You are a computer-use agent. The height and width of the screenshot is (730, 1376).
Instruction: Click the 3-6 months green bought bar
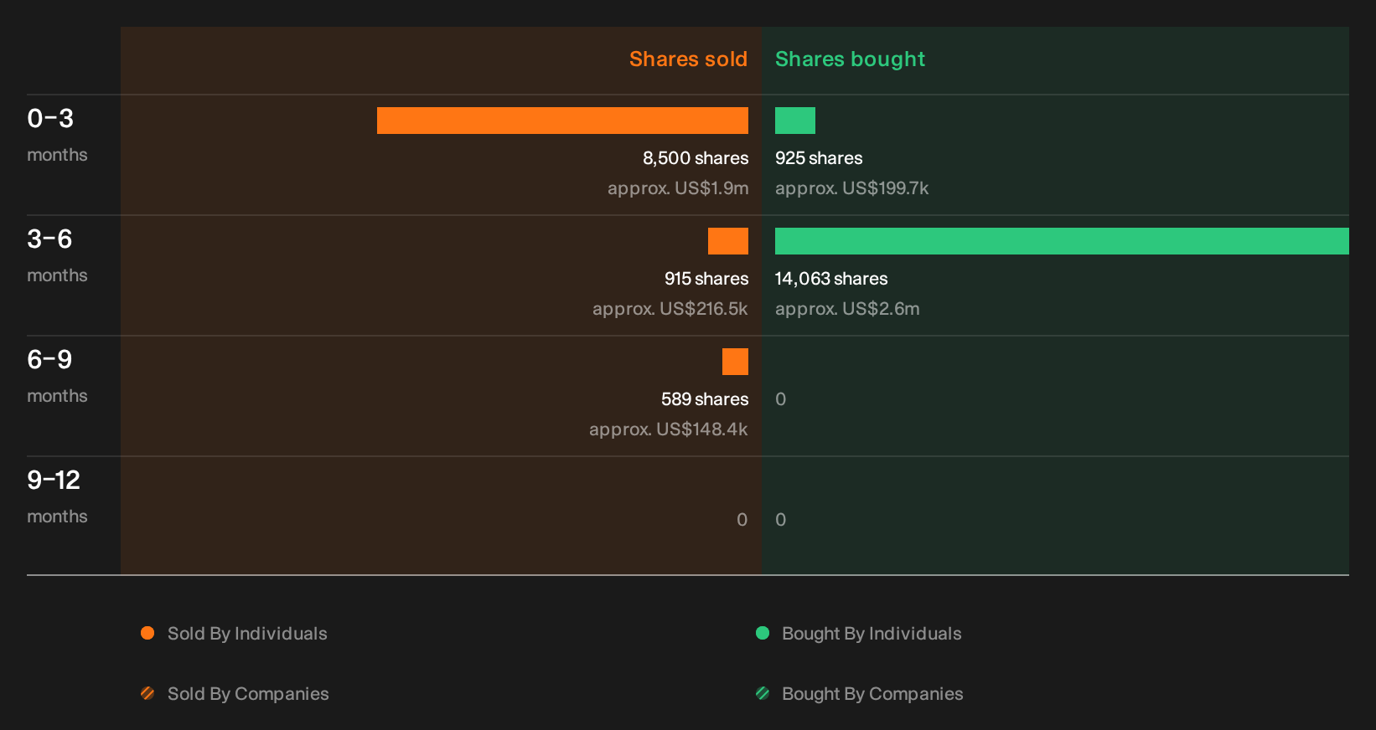[x=1062, y=241]
